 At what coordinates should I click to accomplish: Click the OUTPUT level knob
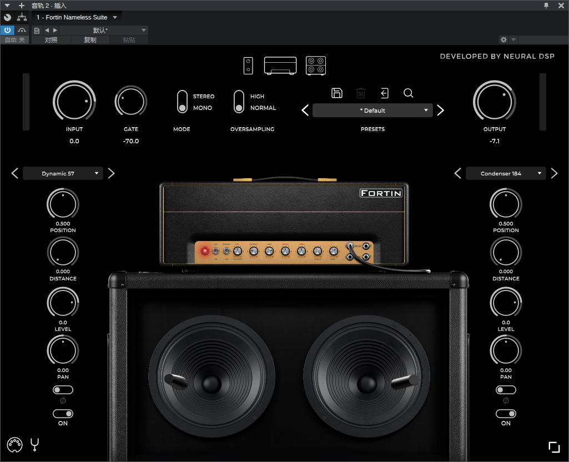(495, 101)
